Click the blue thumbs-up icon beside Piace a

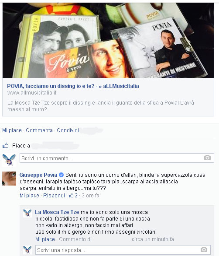tap(6, 145)
